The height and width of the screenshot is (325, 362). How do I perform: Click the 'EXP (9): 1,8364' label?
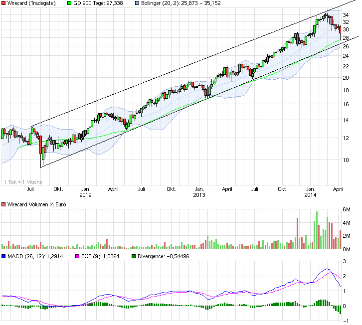[x=100, y=256]
